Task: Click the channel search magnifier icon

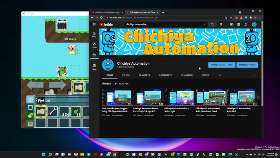Action: [x=220, y=75]
